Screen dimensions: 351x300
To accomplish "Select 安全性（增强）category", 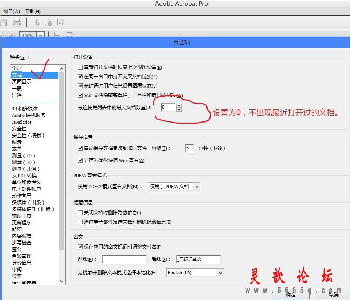I will click(28, 135).
